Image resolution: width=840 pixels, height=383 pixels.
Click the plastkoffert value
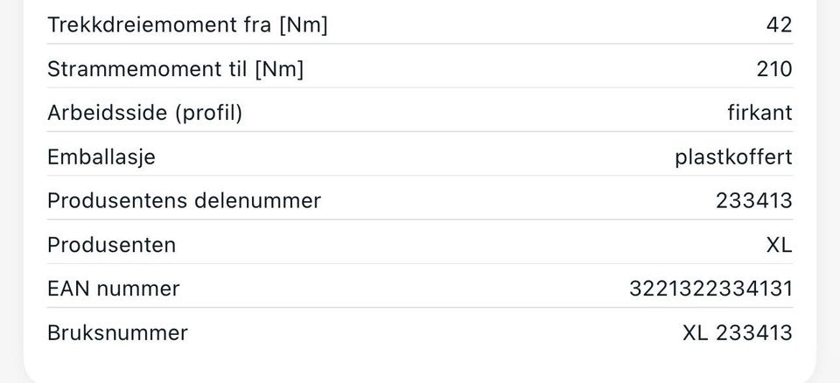(x=733, y=157)
